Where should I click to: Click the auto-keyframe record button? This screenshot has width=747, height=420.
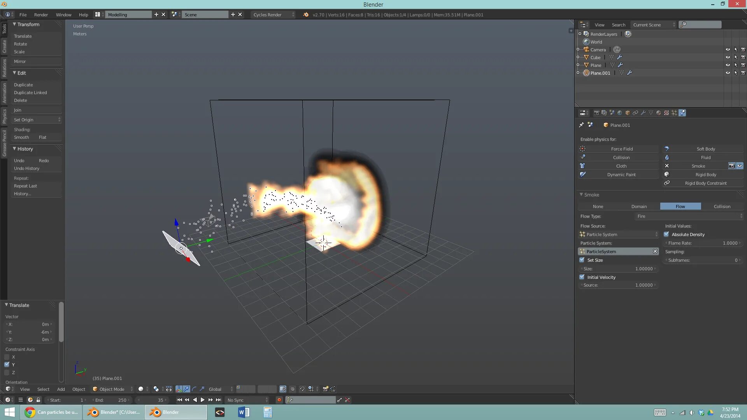point(279,400)
